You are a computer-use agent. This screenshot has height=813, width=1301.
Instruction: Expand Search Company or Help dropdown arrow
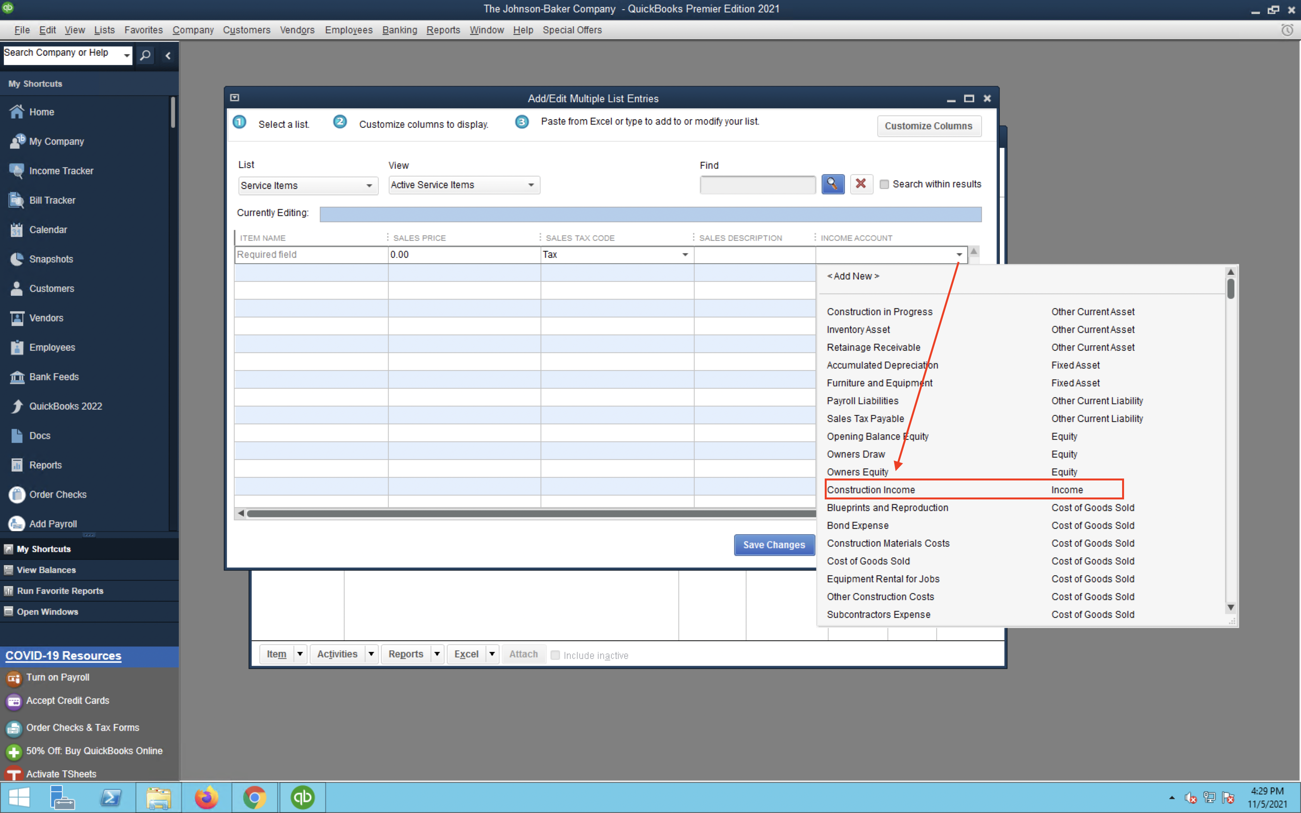[x=127, y=55]
